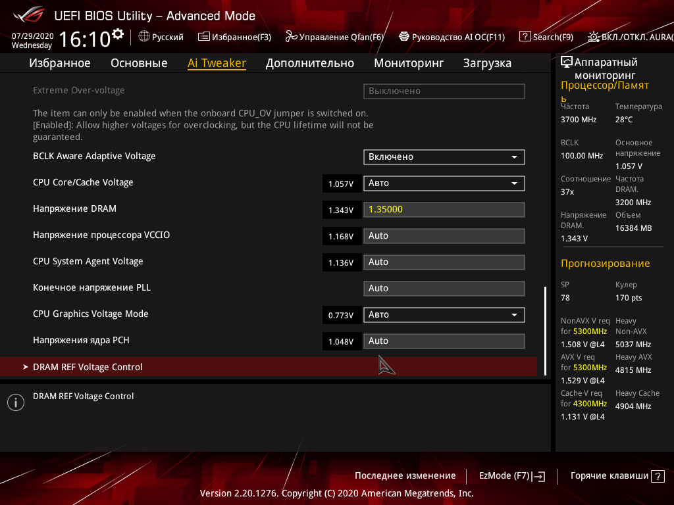
Task: Click the 0.773V graphics voltage readout
Action: click(x=342, y=315)
